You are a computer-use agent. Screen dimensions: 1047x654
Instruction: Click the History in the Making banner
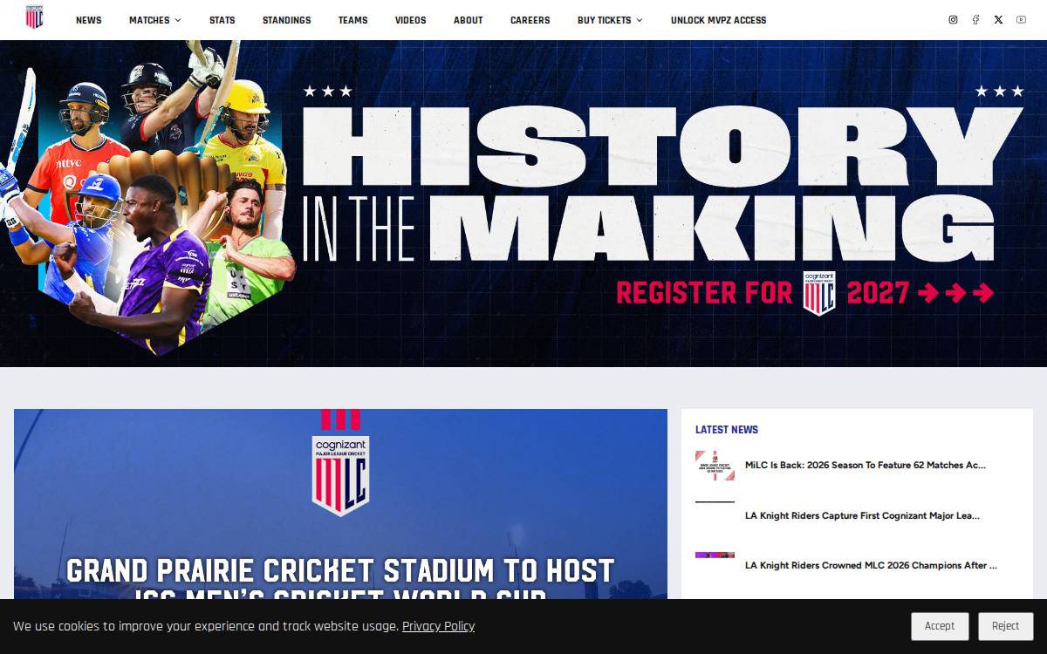[x=523, y=203]
